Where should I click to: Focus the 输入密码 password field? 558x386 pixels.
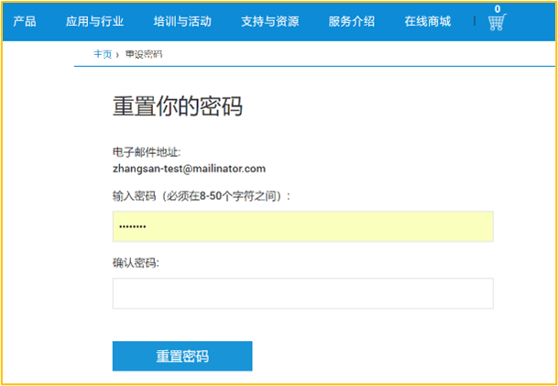[302, 226]
